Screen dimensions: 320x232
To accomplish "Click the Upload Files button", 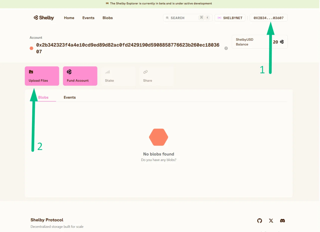I will pos(42,76).
